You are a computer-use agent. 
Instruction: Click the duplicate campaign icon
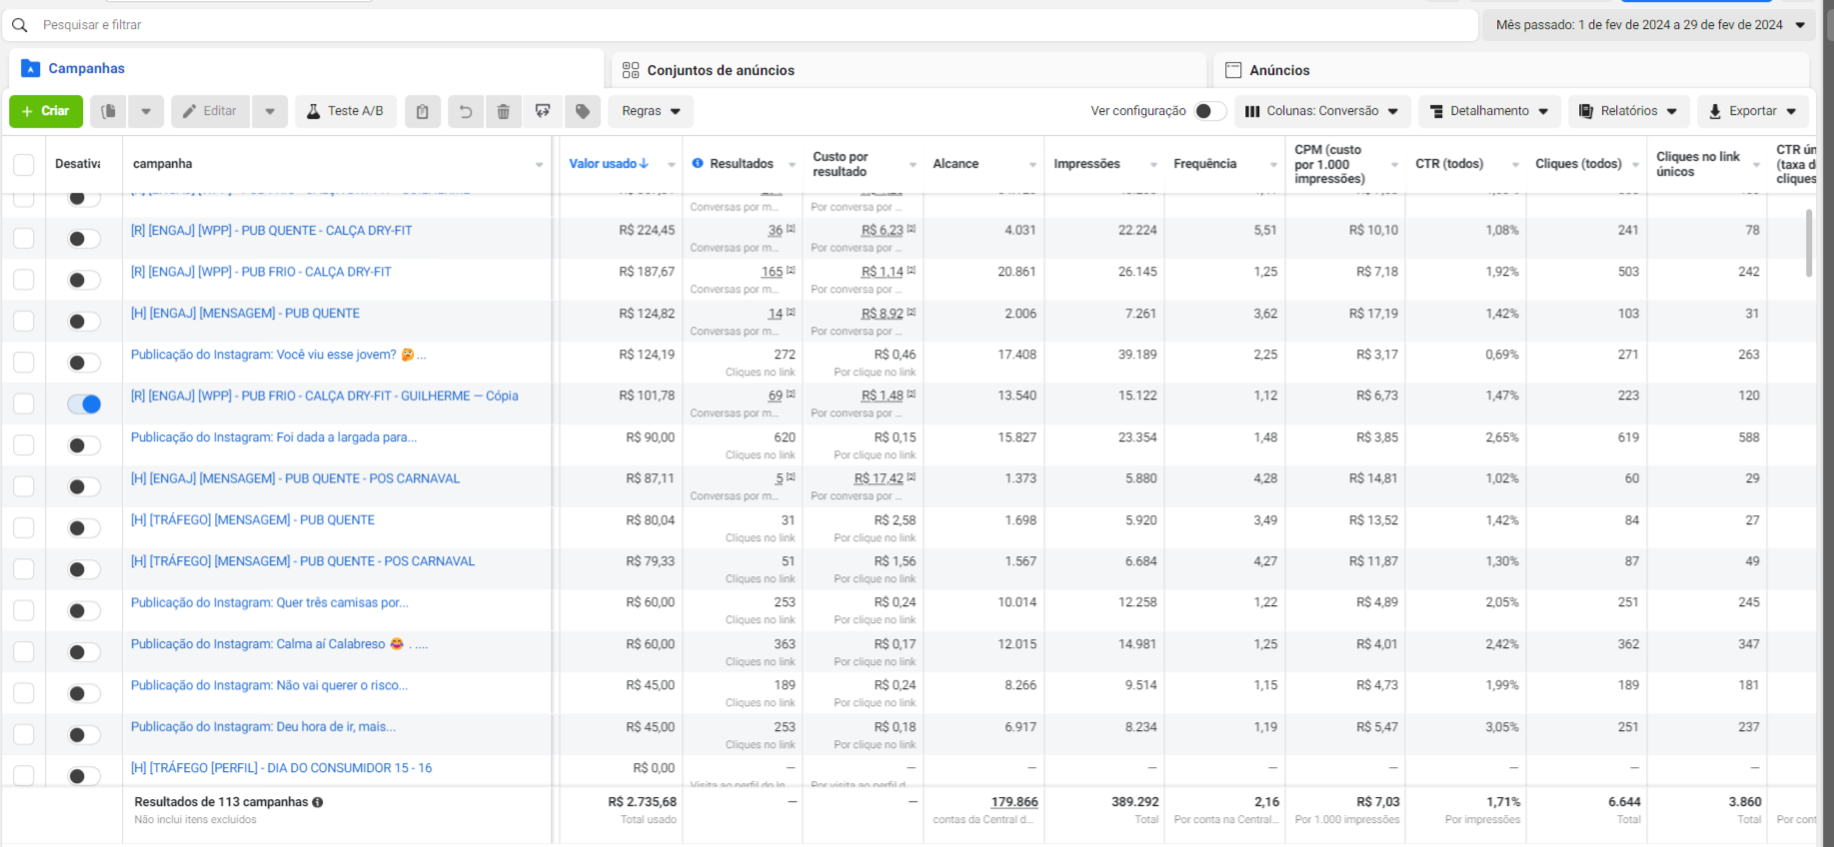coord(109,111)
